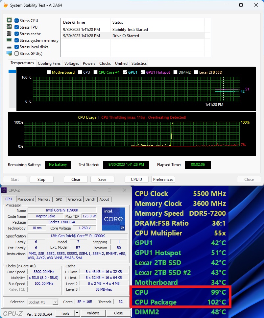View the Statistics tab
The height and width of the screenshot is (318, 264).
point(139,63)
